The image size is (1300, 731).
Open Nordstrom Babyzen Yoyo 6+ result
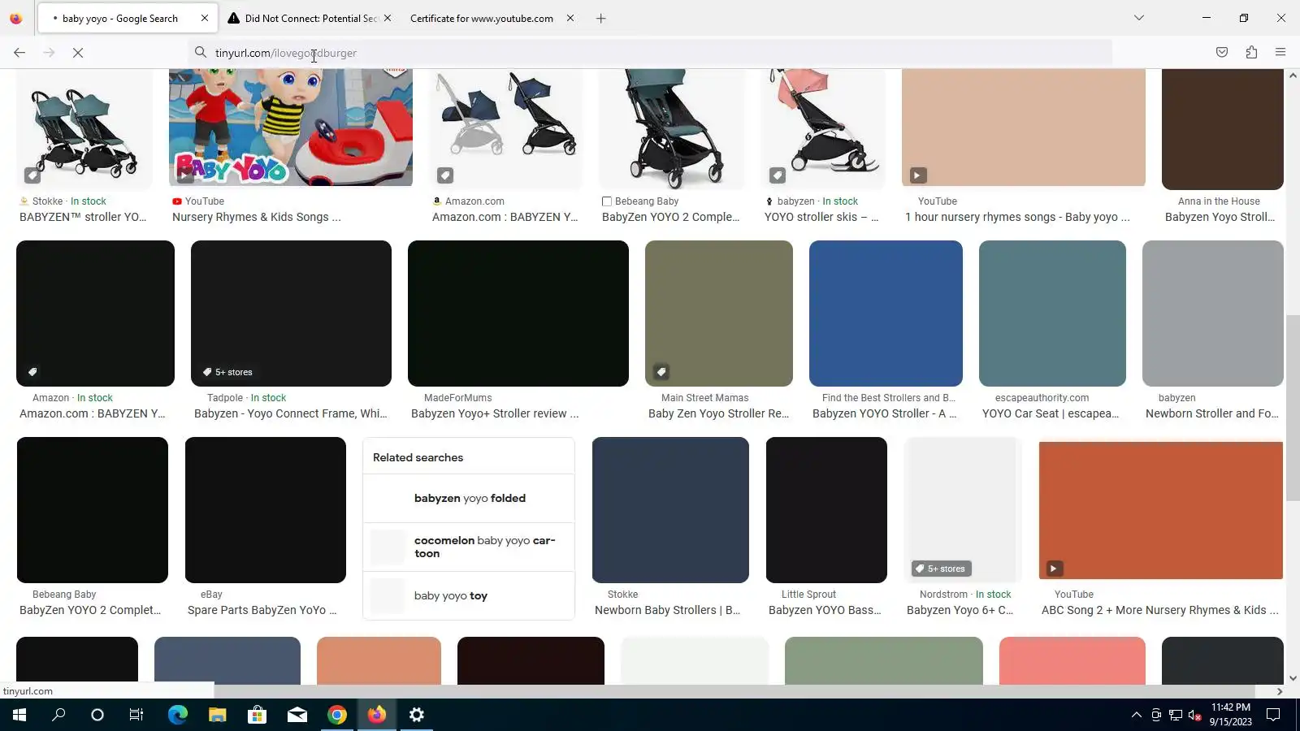click(x=963, y=510)
